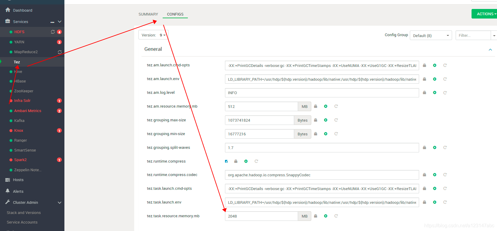Select Tez in the services list
Image resolution: width=497 pixels, height=231 pixels.
tap(17, 62)
